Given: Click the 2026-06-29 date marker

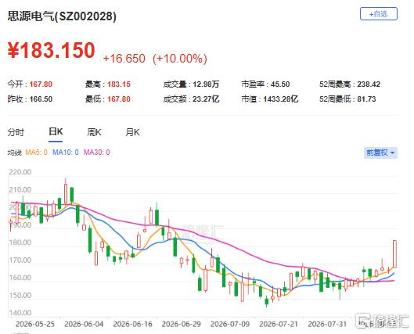Looking at the screenshot, I should 181,324.
